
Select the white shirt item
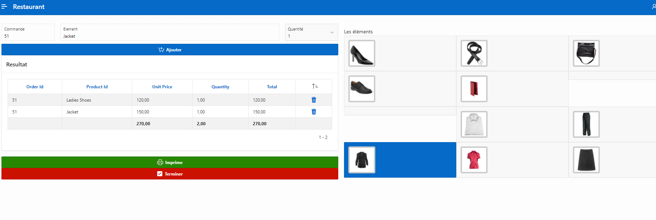[x=474, y=124]
